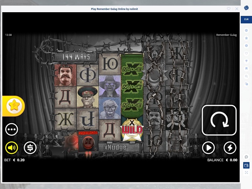Click the search magnifier in right sidebar
Screen dimensions: 252x189
point(246,76)
